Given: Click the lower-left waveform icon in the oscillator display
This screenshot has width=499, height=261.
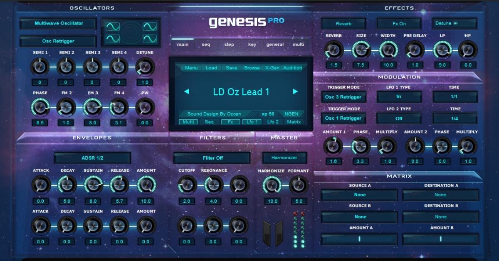Looking at the screenshot, I should pyautogui.click(x=113, y=39).
